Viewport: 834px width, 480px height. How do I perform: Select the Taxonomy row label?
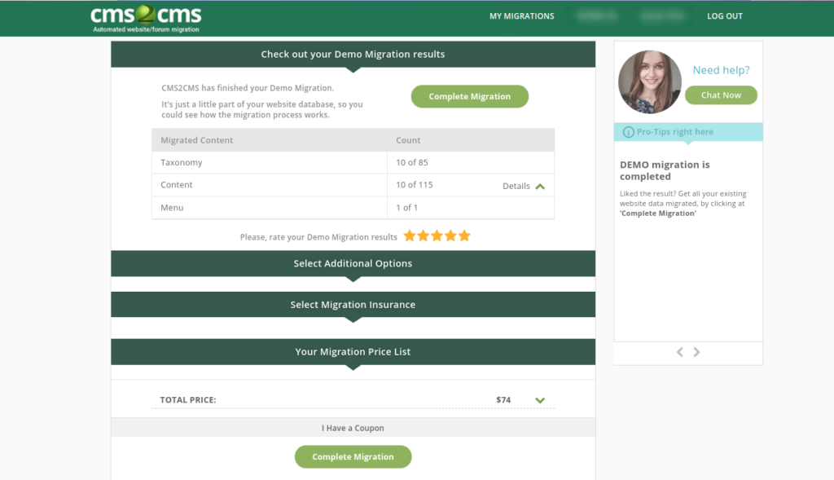pyautogui.click(x=182, y=162)
